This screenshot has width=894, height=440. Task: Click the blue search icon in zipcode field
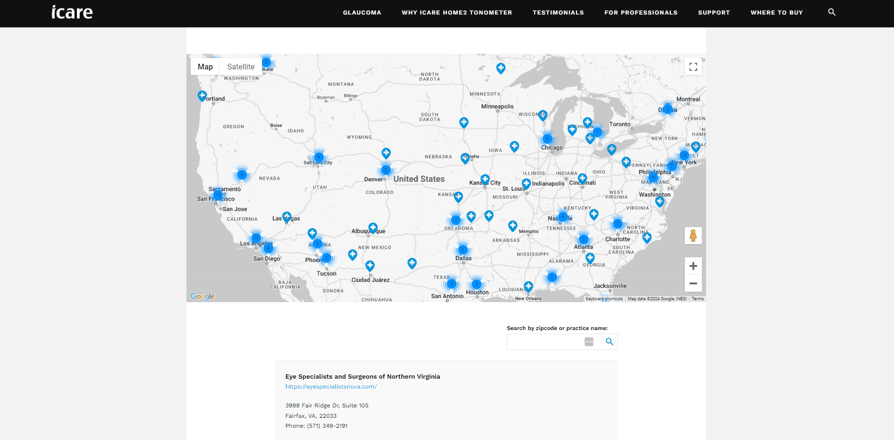pyautogui.click(x=609, y=342)
